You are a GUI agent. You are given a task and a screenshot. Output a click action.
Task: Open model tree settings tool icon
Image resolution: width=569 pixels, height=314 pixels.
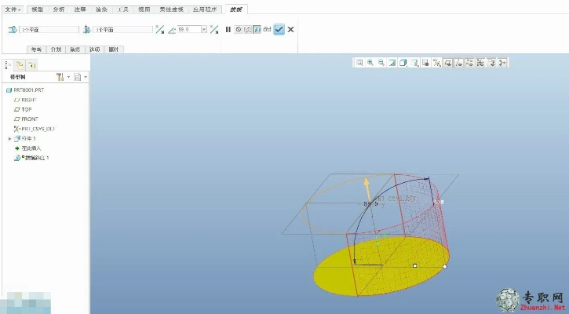61,77
